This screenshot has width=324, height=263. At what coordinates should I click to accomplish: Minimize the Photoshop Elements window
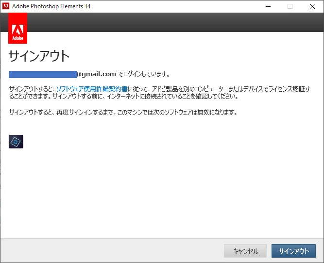[x=268, y=6]
